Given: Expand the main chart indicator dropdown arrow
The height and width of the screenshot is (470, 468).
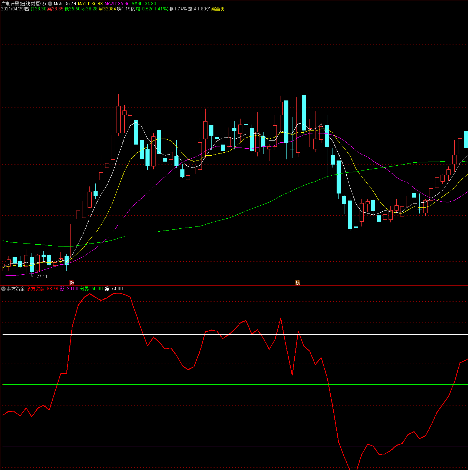Looking at the screenshot, I should click(50, 4).
